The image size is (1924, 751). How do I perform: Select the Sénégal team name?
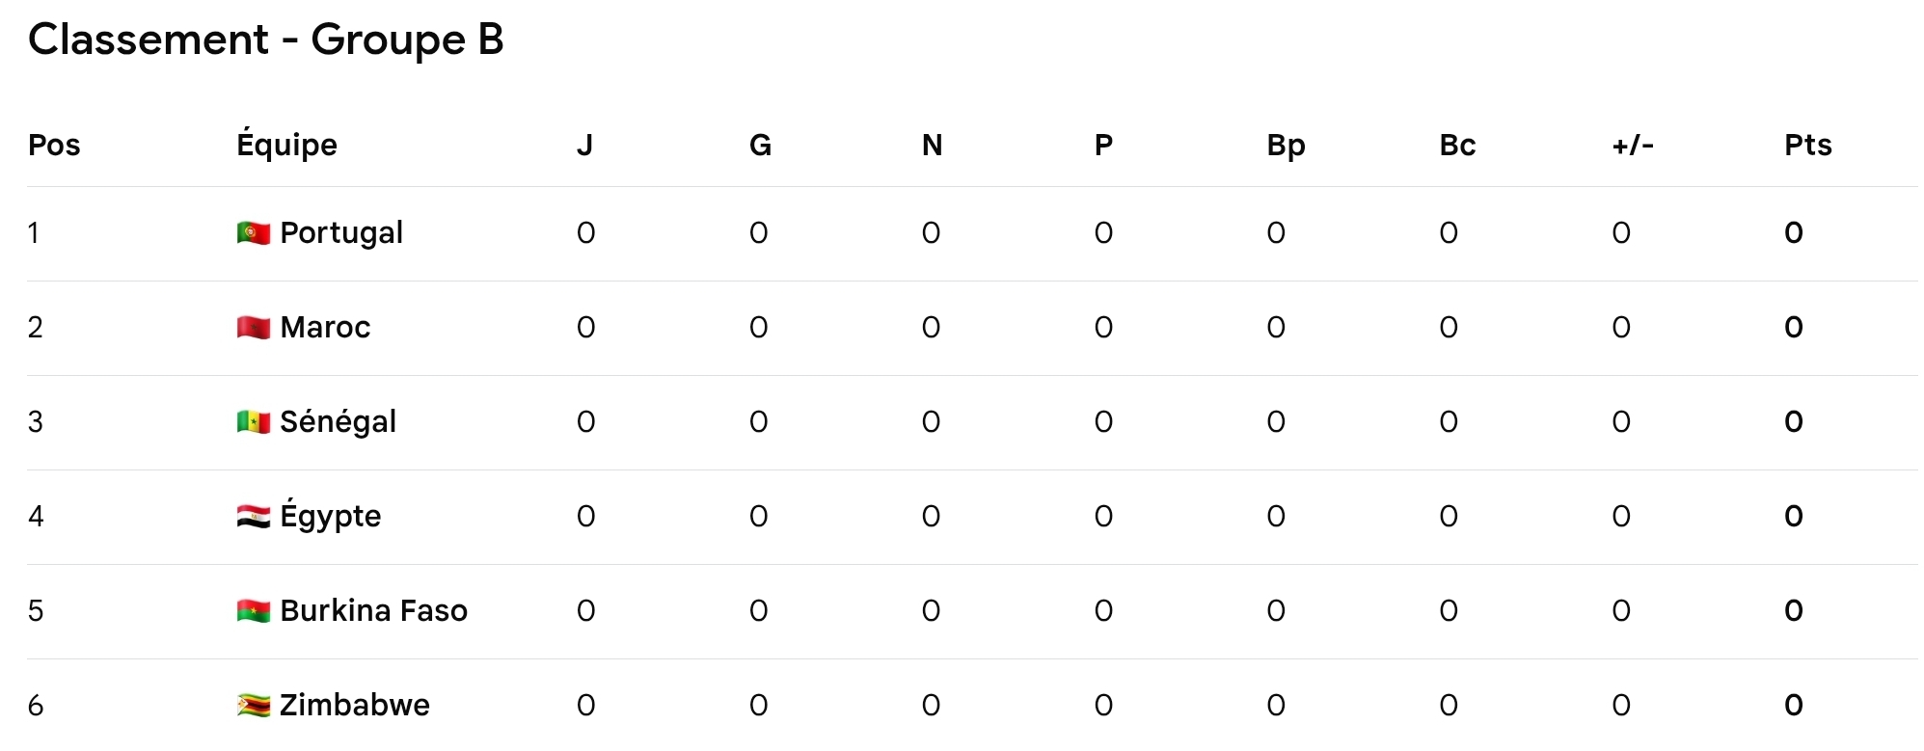338,422
